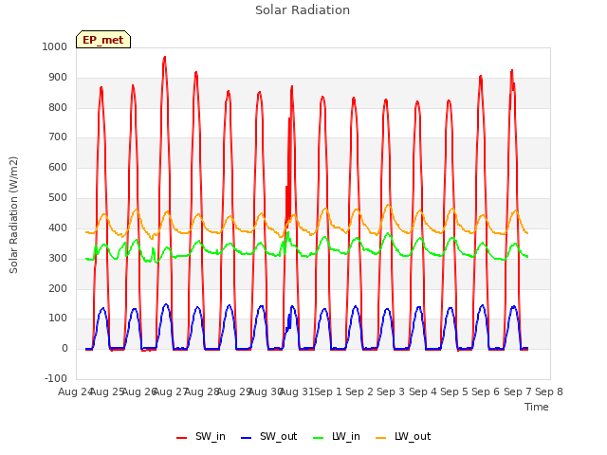
Task: Click the Sep 6 x-axis label
Action: click(486, 391)
